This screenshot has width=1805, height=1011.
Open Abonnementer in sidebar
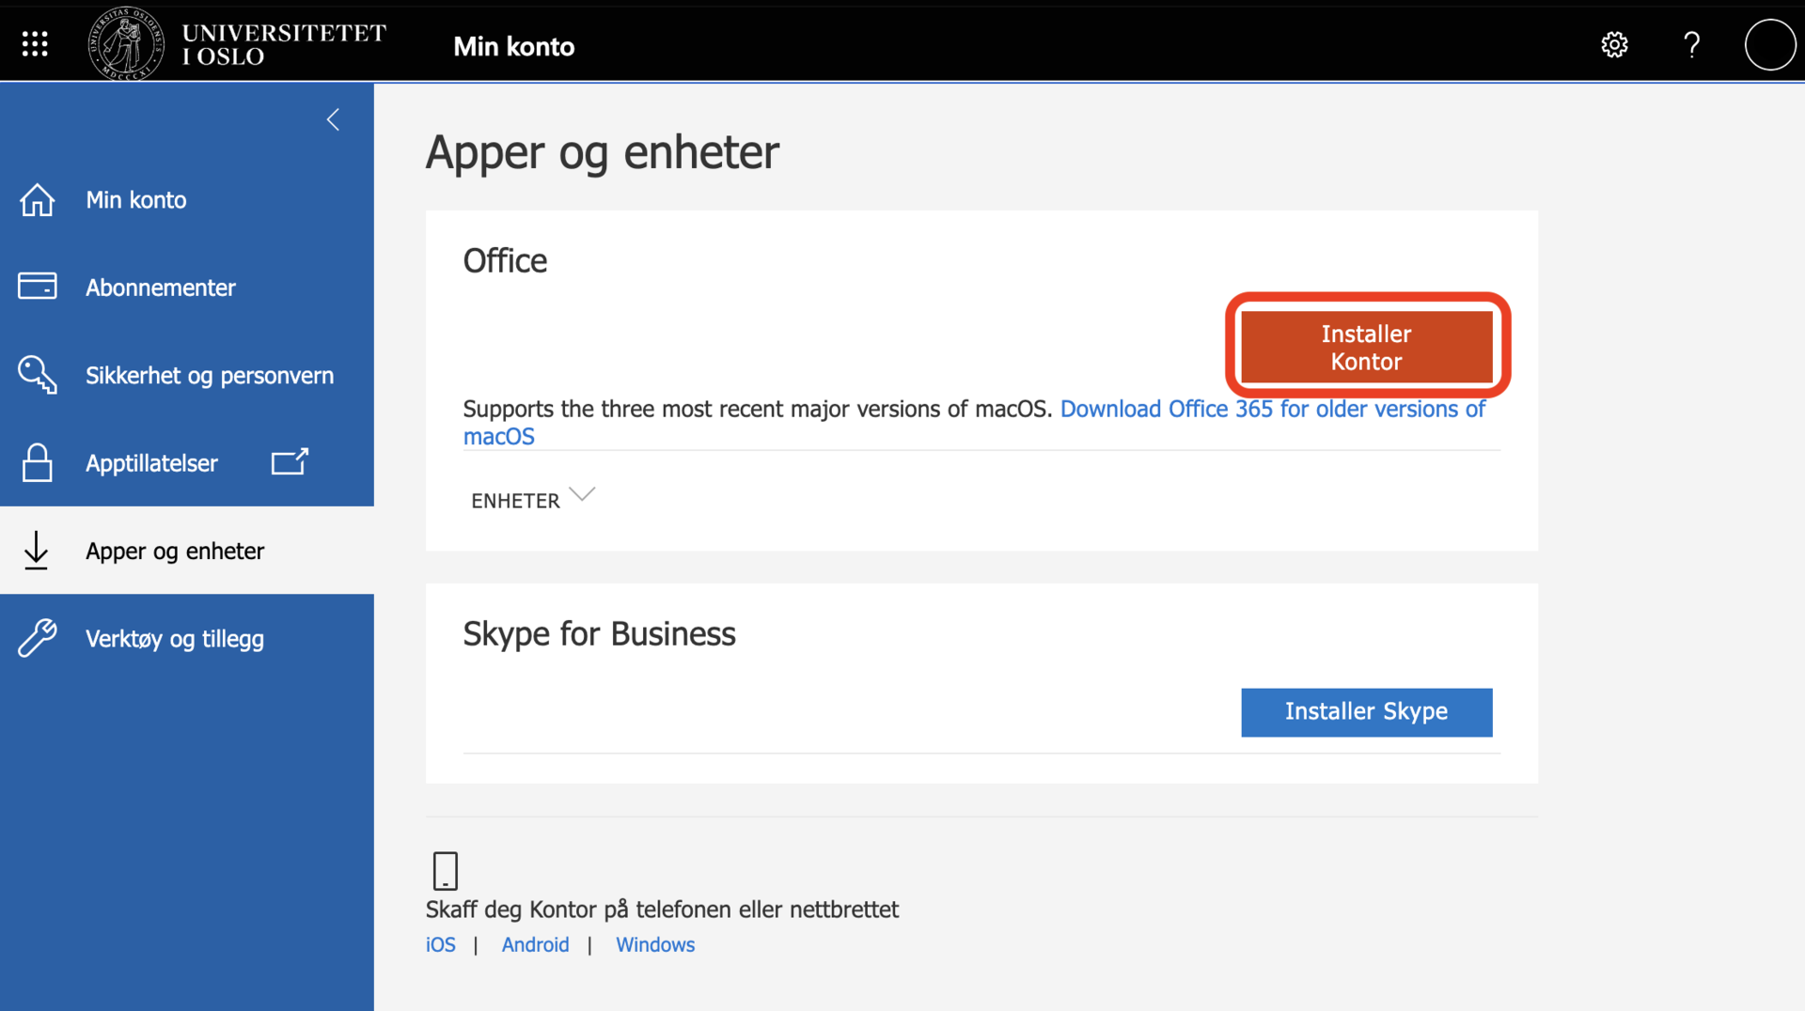187,288
